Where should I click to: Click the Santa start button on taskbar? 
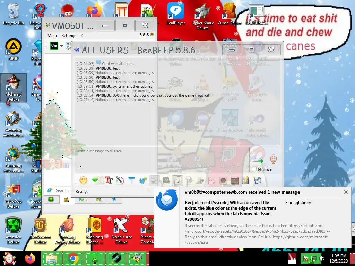(x=9, y=258)
